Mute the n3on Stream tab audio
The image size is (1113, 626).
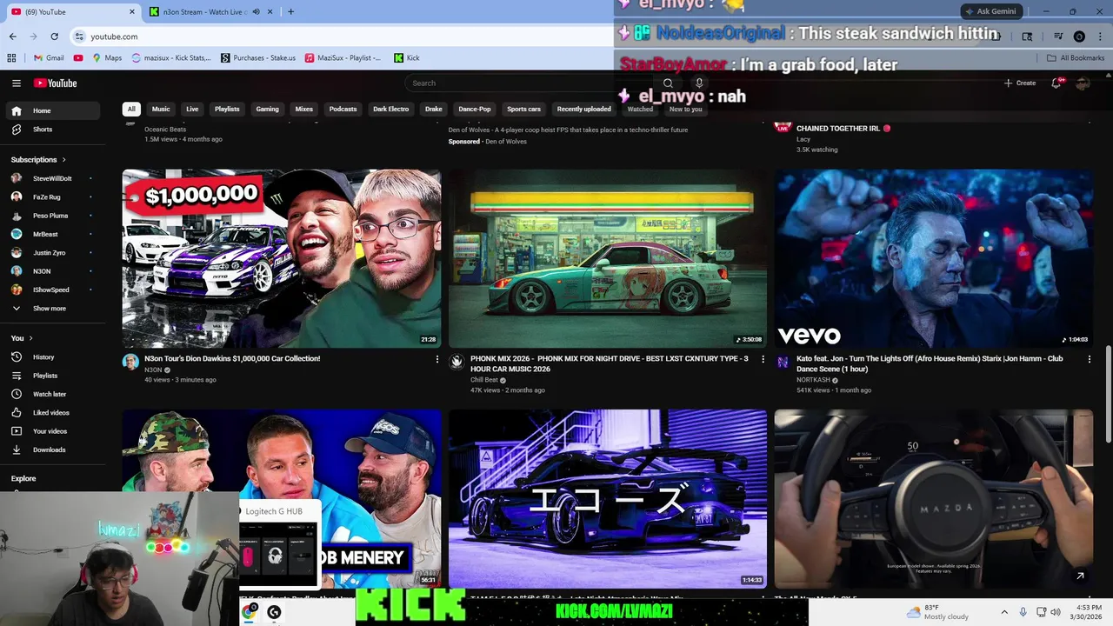(x=256, y=11)
